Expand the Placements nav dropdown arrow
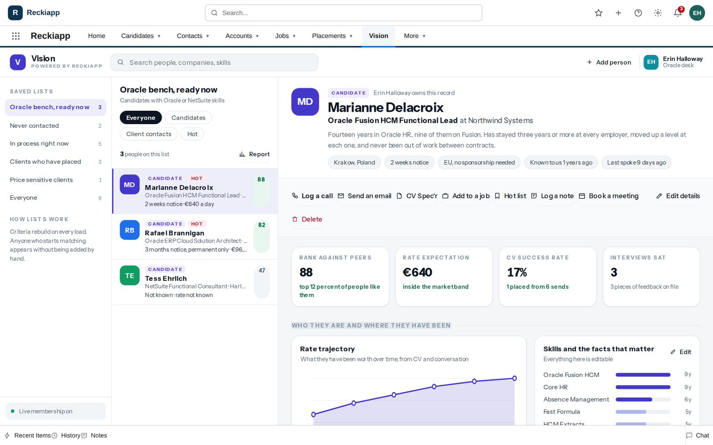Viewport: 713px width, 445px height. point(351,36)
